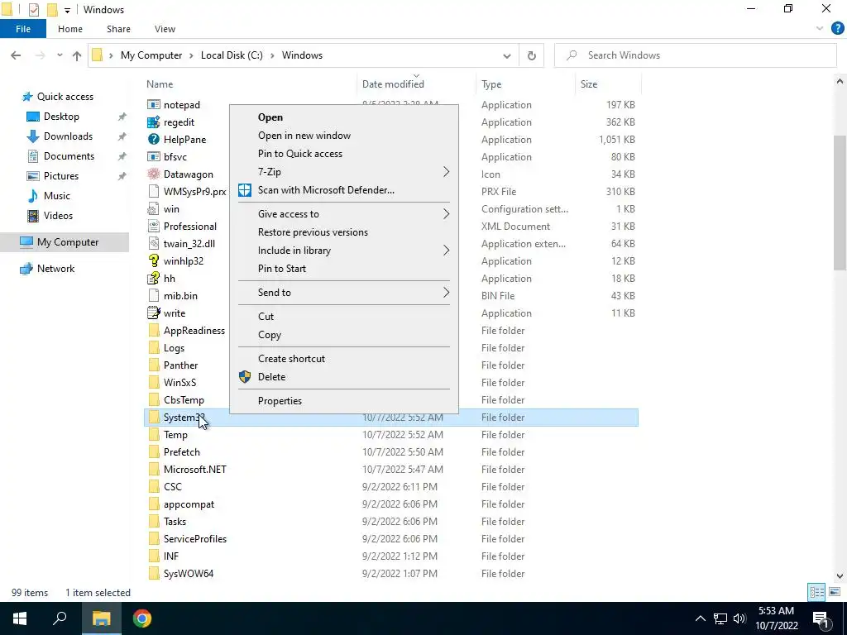Screen dimensions: 847x635
Task: Open the Home ribbon tab
Action: pos(70,29)
